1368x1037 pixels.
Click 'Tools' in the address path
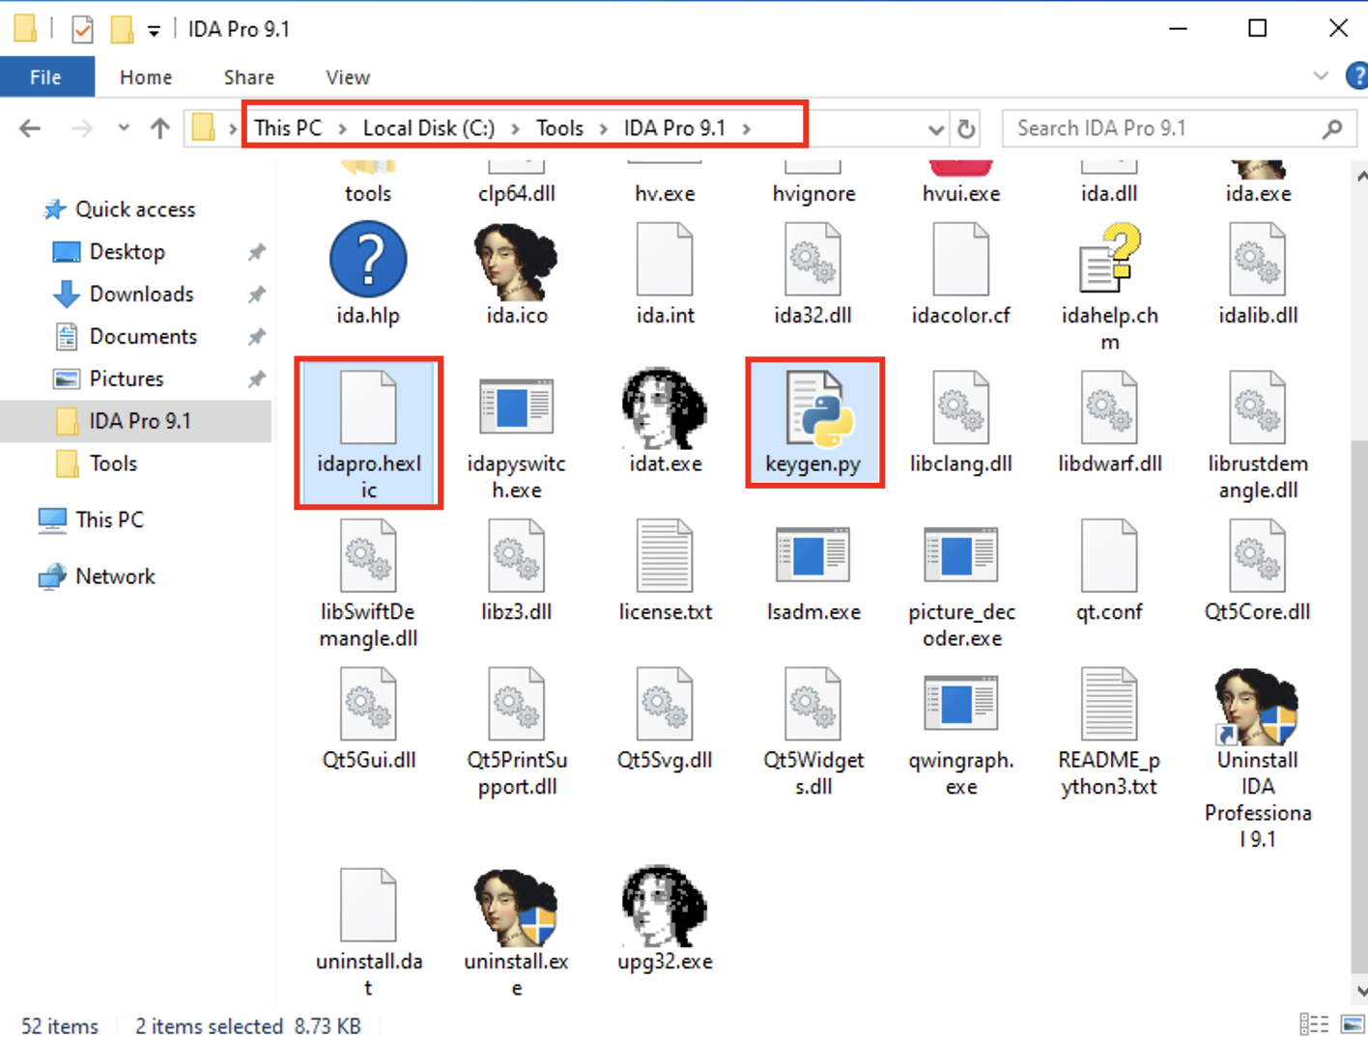click(559, 127)
